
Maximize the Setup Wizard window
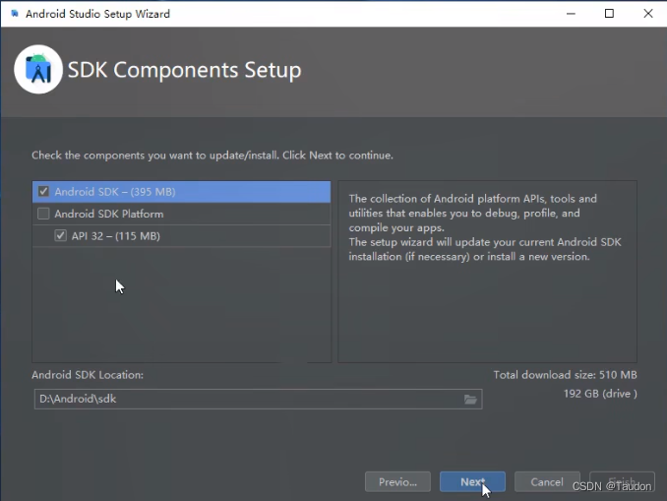pyautogui.click(x=609, y=14)
